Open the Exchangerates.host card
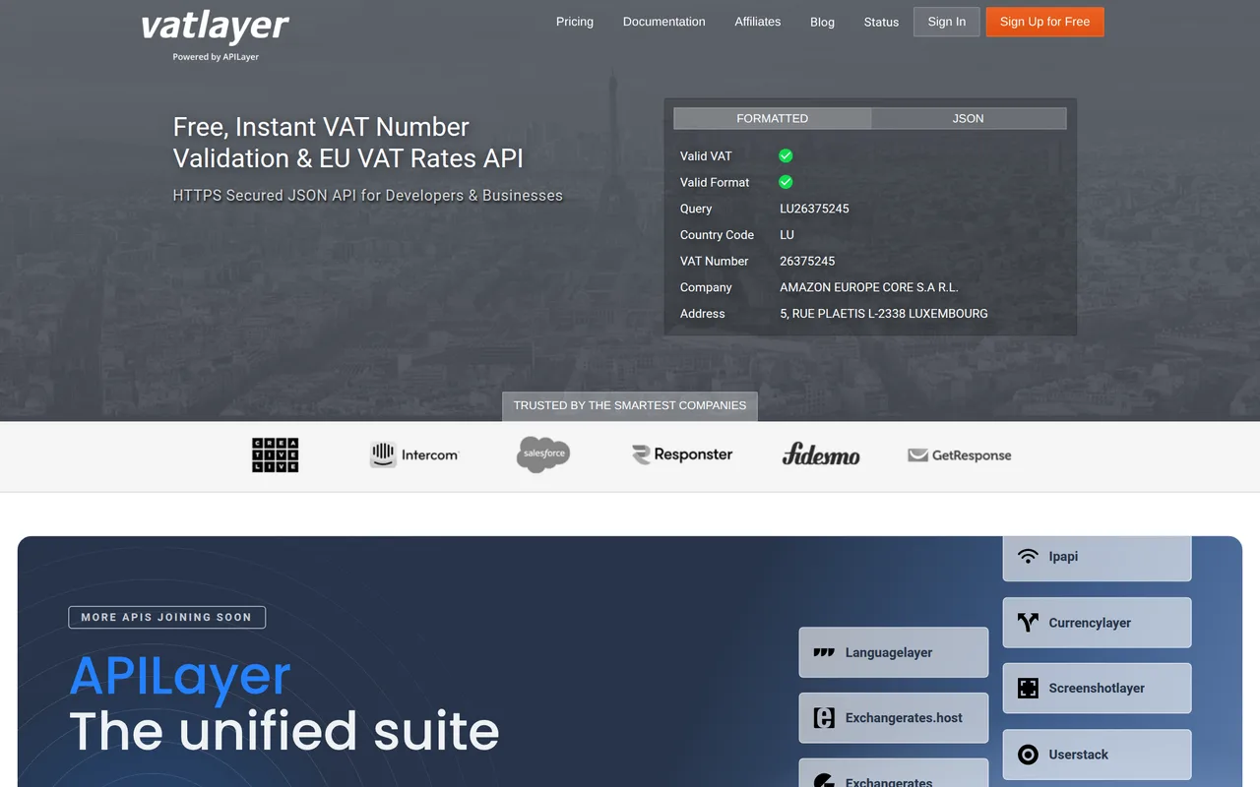Screen dimensions: 1260x787 tap(894, 718)
